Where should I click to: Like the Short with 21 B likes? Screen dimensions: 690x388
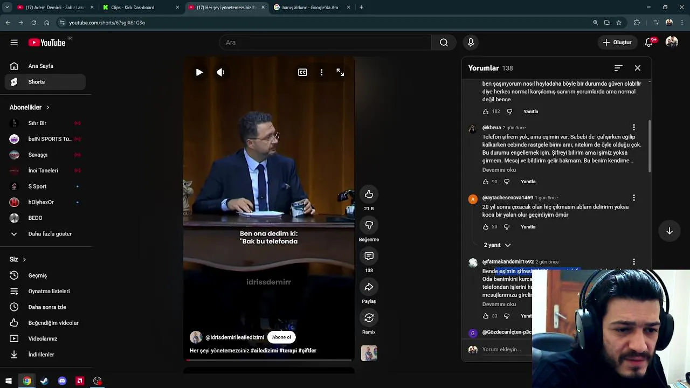[369, 194]
